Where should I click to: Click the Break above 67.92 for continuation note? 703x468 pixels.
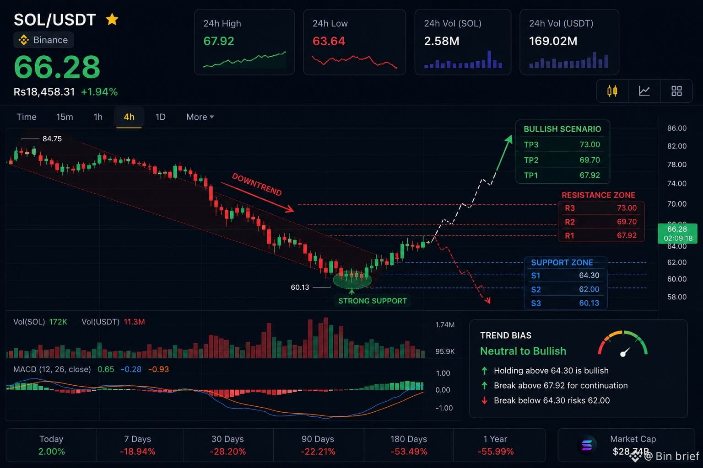(561, 385)
